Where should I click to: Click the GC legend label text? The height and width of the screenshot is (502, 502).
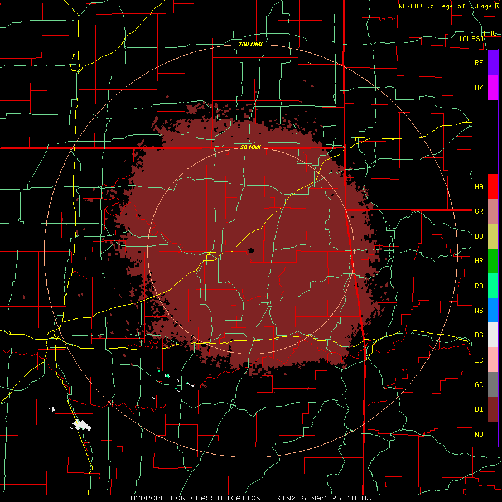(479, 385)
